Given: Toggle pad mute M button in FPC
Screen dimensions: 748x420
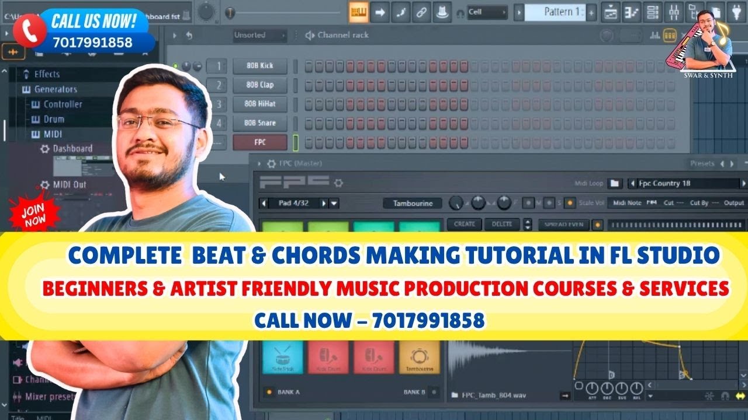Looking at the screenshot, I should tap(529, 203).
